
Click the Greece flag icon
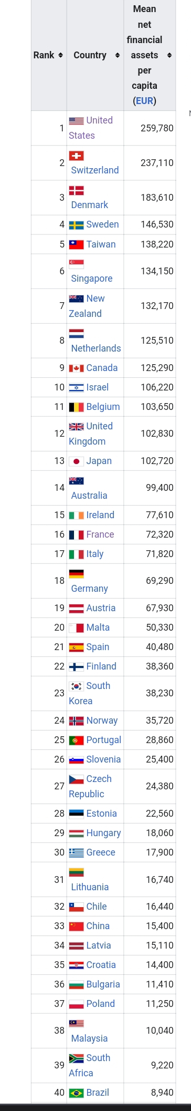77,852
